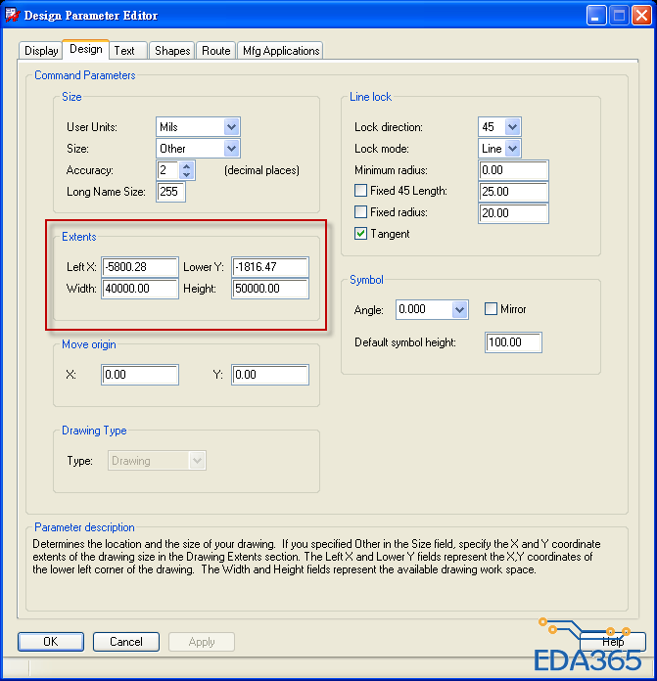657x681 pixels.
Task: Toggle the Mirror checkbox
Action: pos(491,309)
